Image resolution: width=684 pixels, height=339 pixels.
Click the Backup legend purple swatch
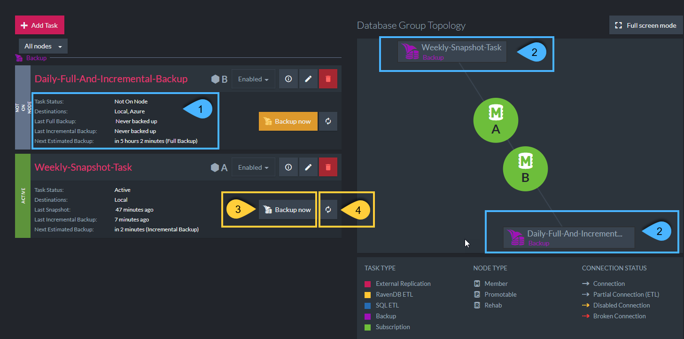pos(368,316)
